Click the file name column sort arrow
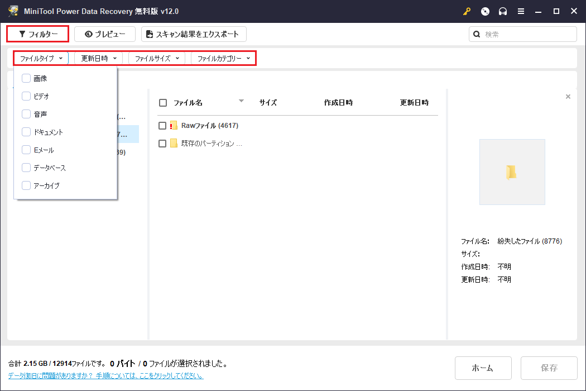Screen dimensions: 586x391 (241, 101)
